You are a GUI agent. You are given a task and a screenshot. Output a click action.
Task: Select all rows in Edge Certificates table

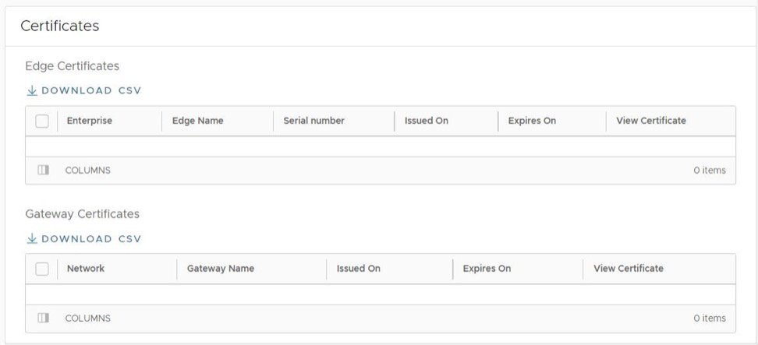tap(43, 121)
